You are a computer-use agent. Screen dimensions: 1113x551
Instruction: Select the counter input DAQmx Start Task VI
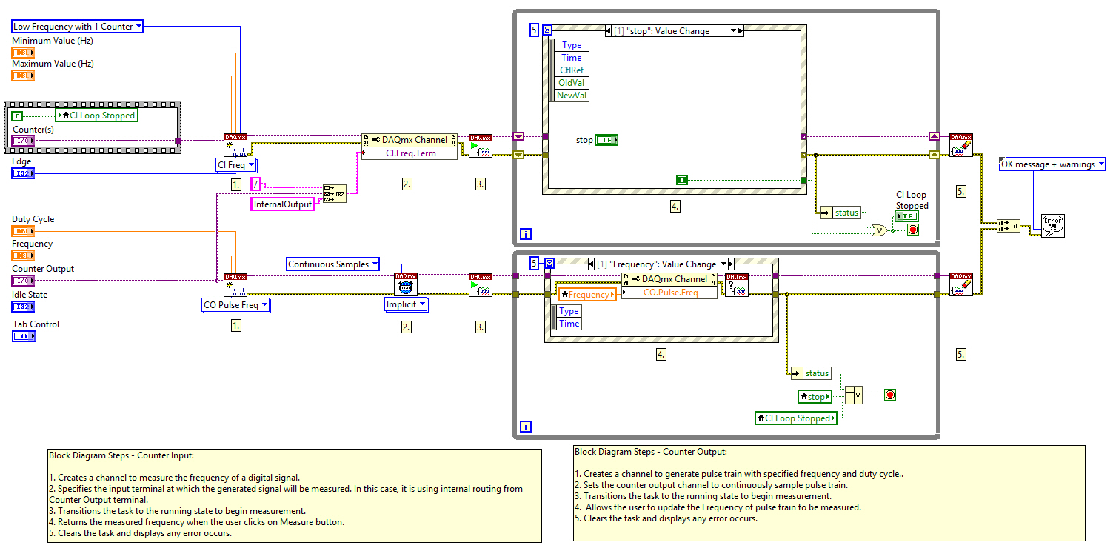[x=481, y=145]
